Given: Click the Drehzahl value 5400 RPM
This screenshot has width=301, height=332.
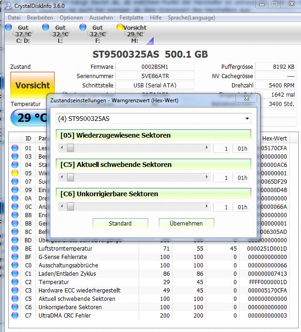Looking at the screenshot, I should click(x=275, y=86).
